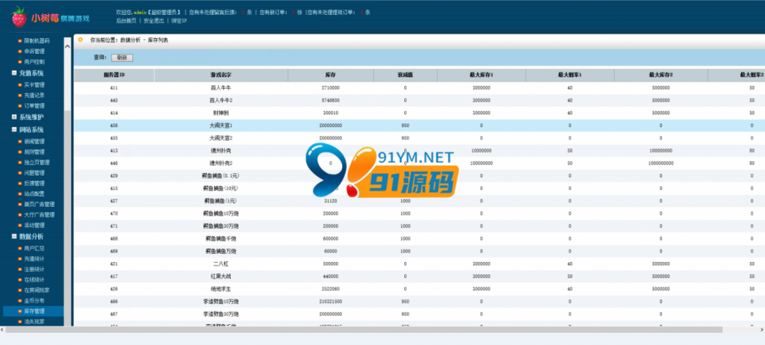The image size is (765, 345).
Task: Click the 91YM.NET watermark logo
Action: (382, 170)
